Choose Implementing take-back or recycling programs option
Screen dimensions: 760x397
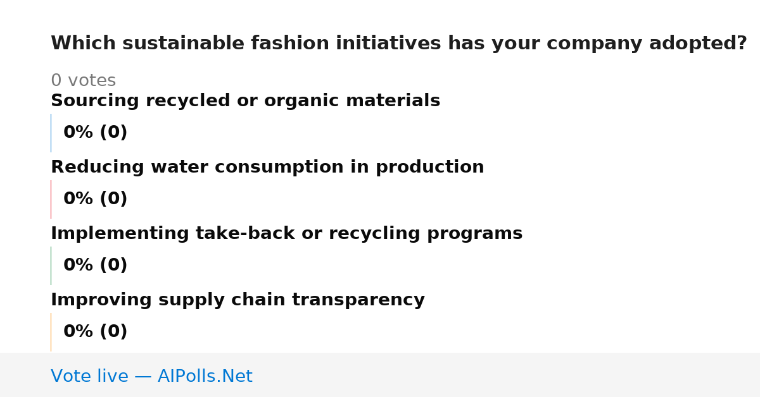(286, 234)
